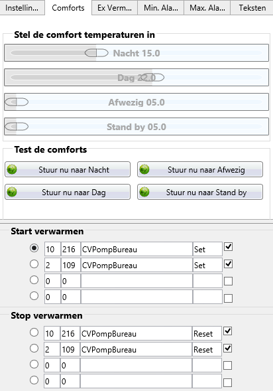The height and width of the screenshot is (391, 273).
Task: Click green arrow icon on Stuur nu naar Afwezig
Action: coord(144,169)
